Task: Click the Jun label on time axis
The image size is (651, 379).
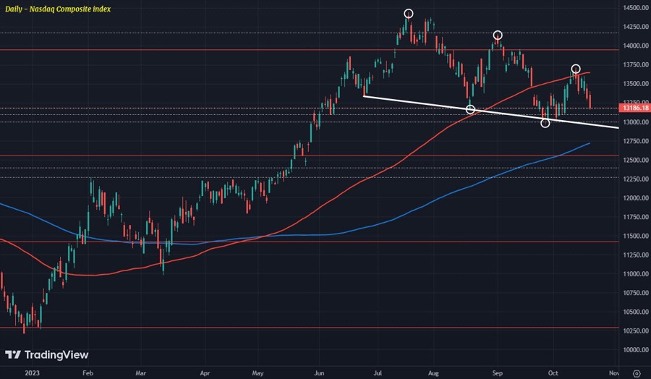Action: coord(320,372)
